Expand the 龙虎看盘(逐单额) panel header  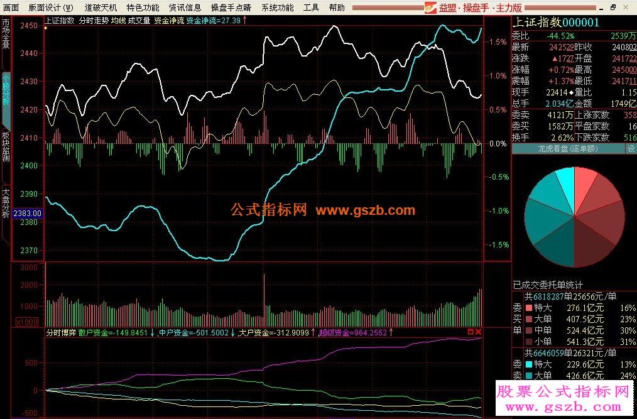tap(568, 149)
